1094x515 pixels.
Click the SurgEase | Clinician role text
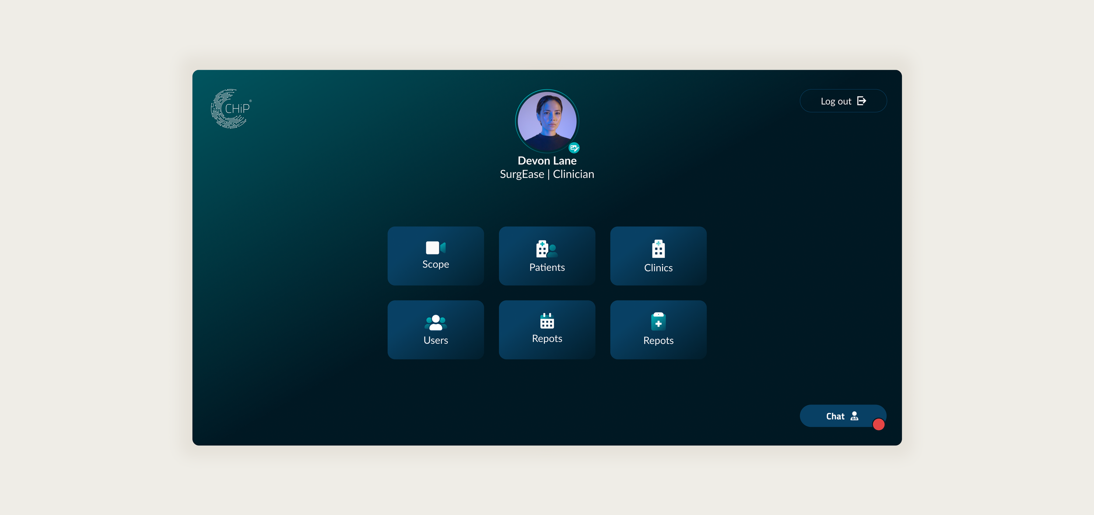click(547, 174)
